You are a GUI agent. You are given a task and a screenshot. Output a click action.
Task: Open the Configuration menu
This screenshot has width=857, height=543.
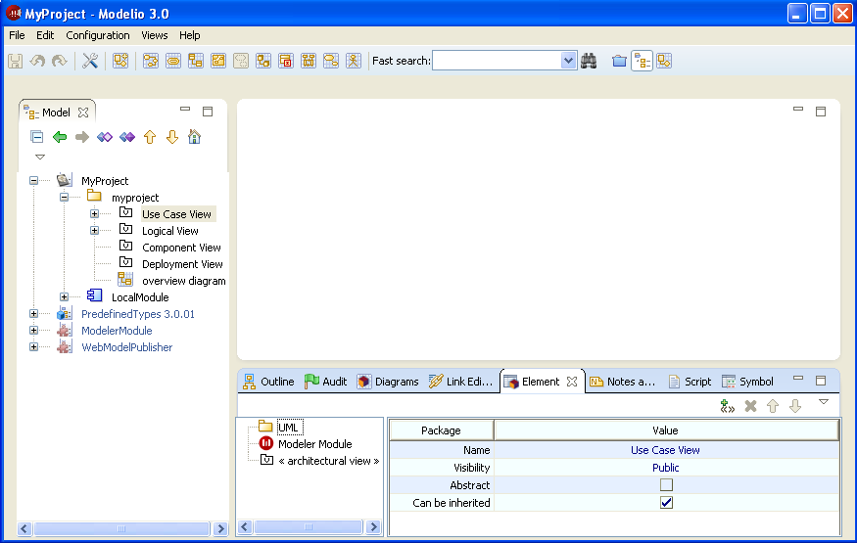[x=98, y=35]
